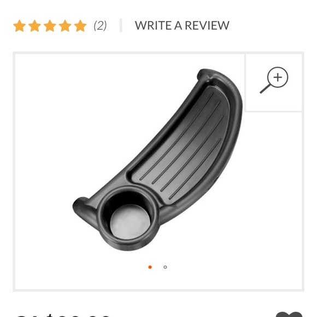Click the curved top end of tray image
The image size is (317, 317).
(208, 75)
